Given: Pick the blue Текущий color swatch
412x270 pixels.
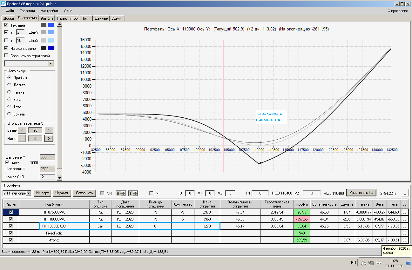Looking at the screenshot, I should (x=51, y=25).
